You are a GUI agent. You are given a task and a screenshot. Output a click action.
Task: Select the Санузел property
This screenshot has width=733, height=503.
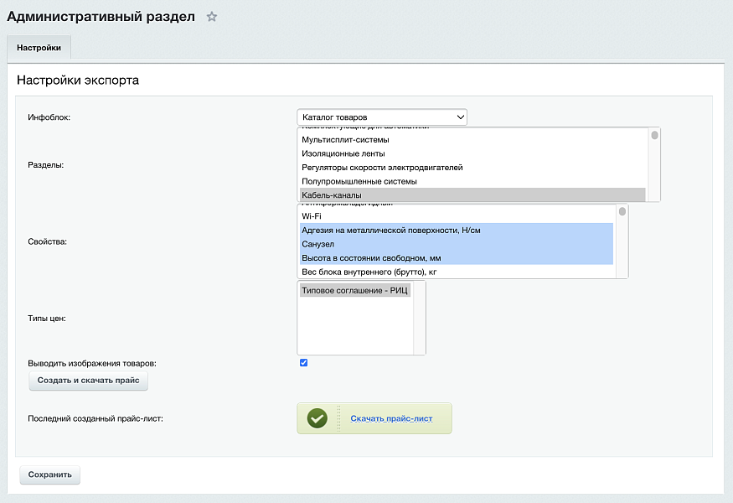(319, 244)
